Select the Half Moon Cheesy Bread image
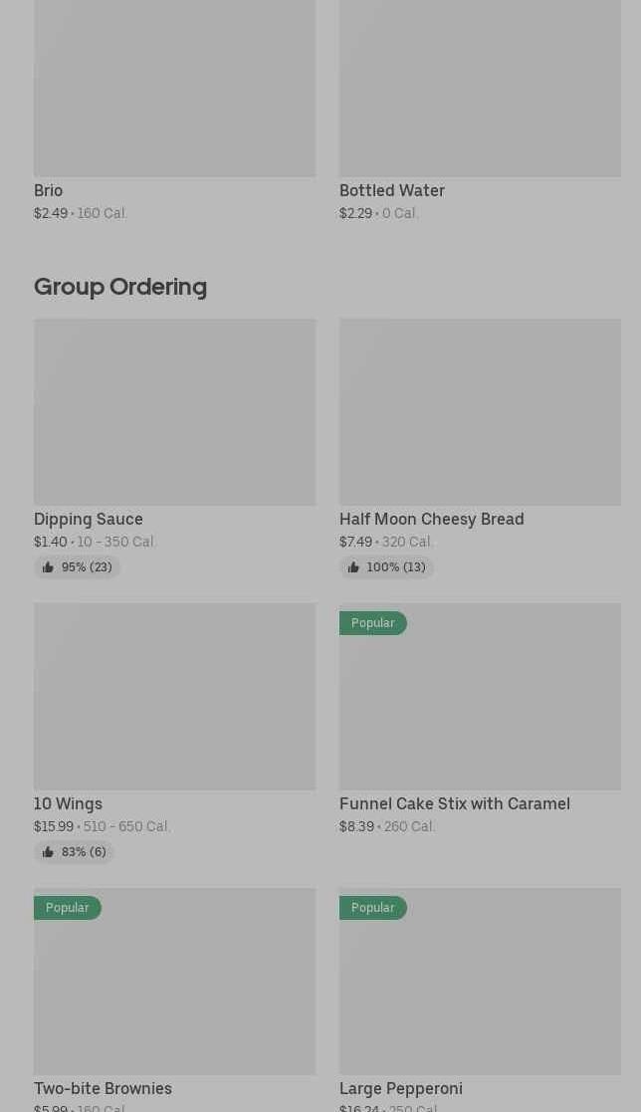 coord(480,412)
